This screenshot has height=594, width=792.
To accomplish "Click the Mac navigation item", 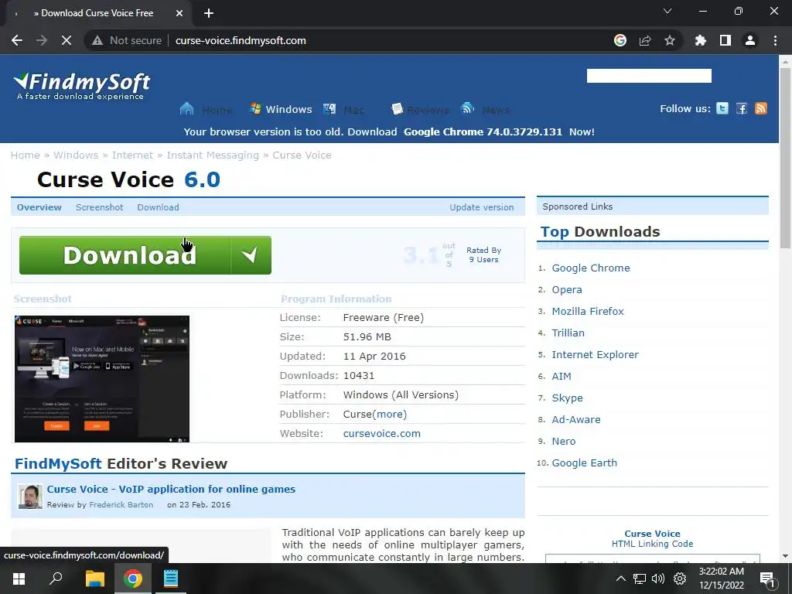I will pyautogui.click(x=344, y=109).
